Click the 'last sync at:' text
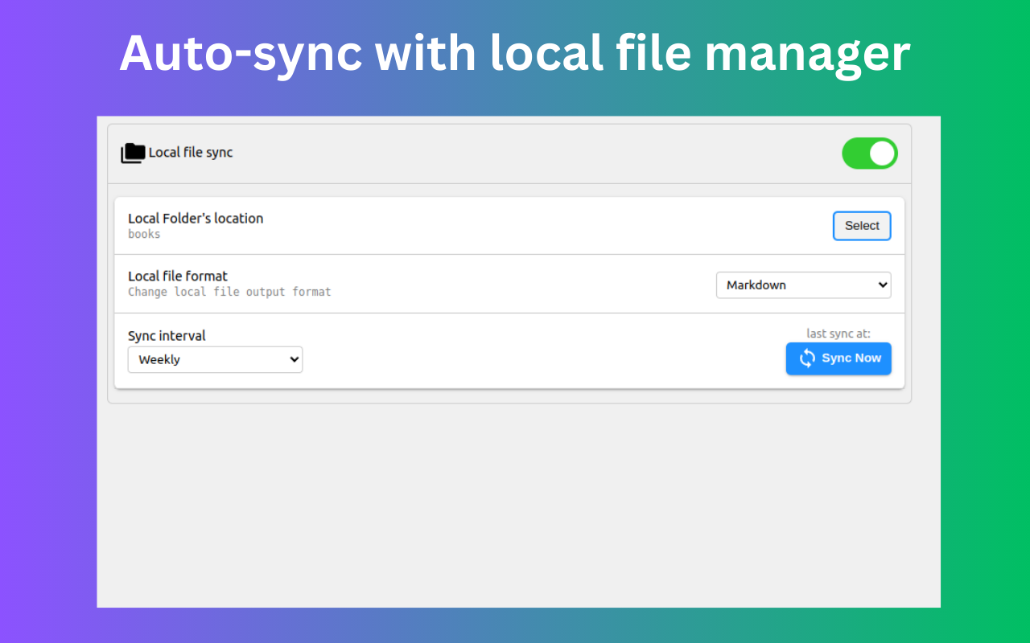The image size is (1030, 643). (838, 333)
